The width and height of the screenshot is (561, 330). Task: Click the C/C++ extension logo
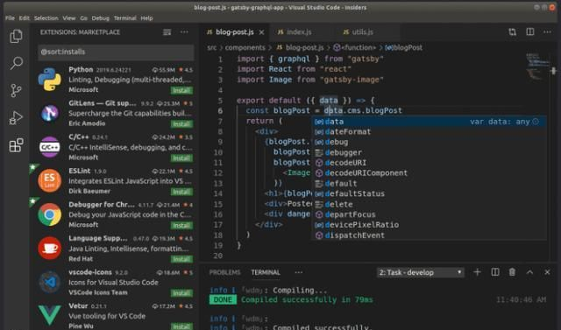[x=50, y=147]
